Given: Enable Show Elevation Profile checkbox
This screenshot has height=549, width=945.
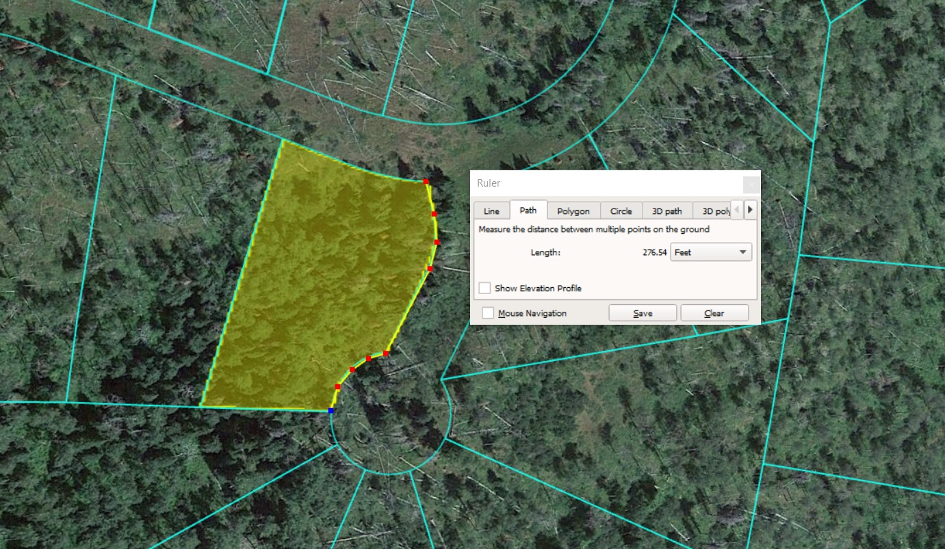Looking at the screenshot, I should click(484, 288).
